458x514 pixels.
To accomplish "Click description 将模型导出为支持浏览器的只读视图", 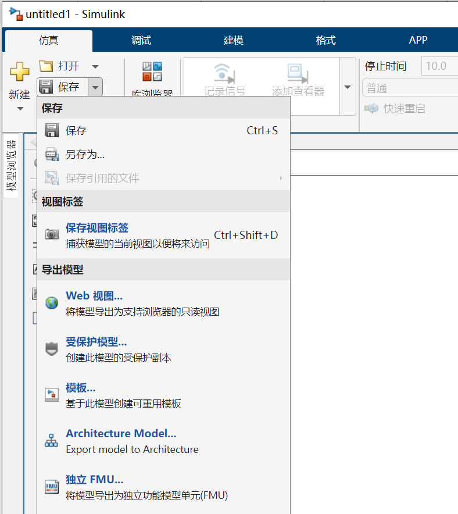I will pos(142,312).
